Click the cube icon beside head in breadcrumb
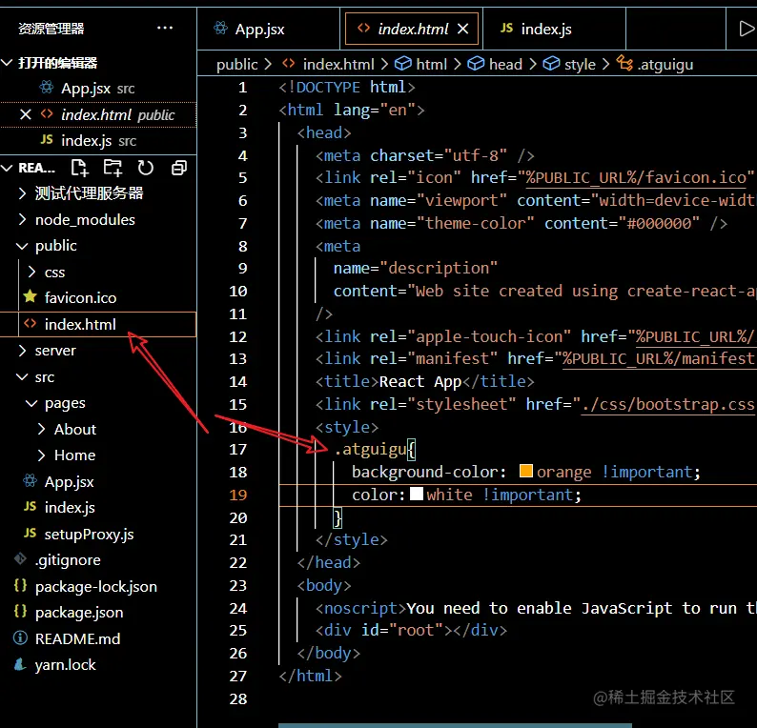This screenshot has width=757, height=728. click(476, 64)
